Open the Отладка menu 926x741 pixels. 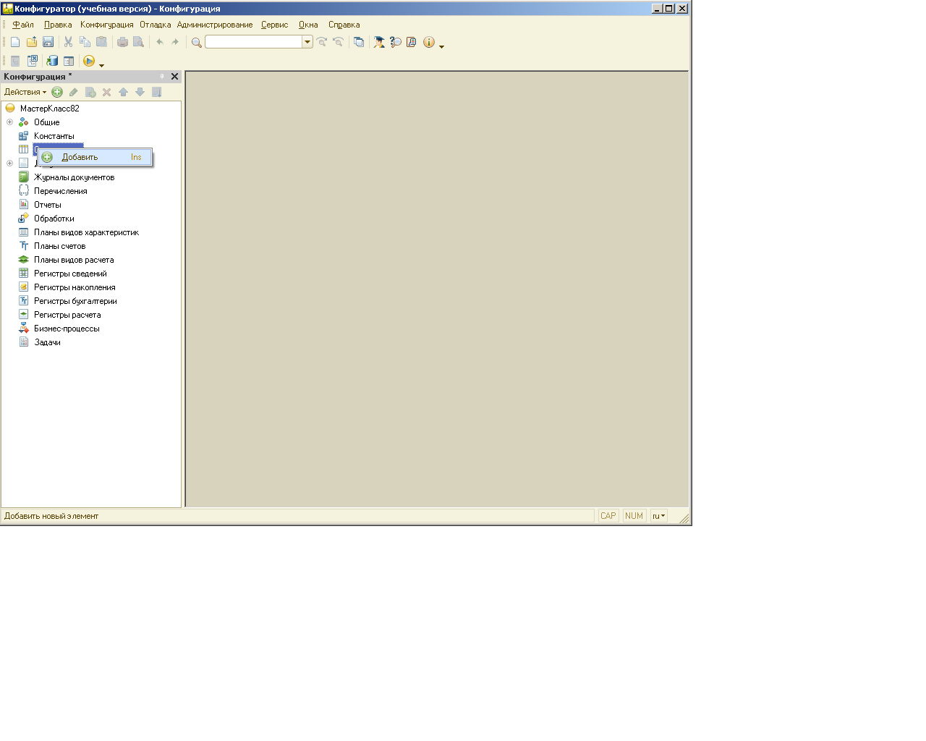[x=156, y=25]
